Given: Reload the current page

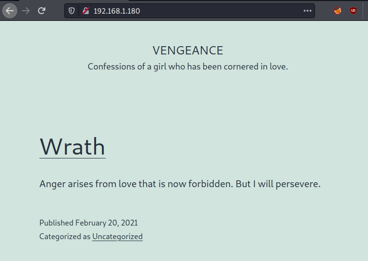Looking at the screenshot, I should click(41, 11).
